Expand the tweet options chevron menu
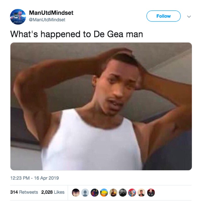This screenshot has height=202, width=203. click(189, 17)
